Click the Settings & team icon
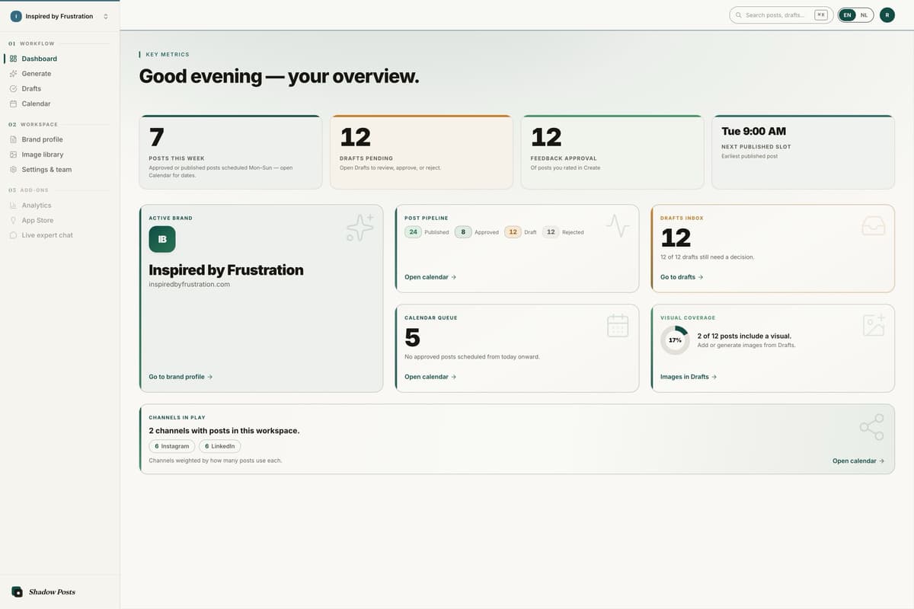This screenshot has width=914, height=609. coord(13,170)
